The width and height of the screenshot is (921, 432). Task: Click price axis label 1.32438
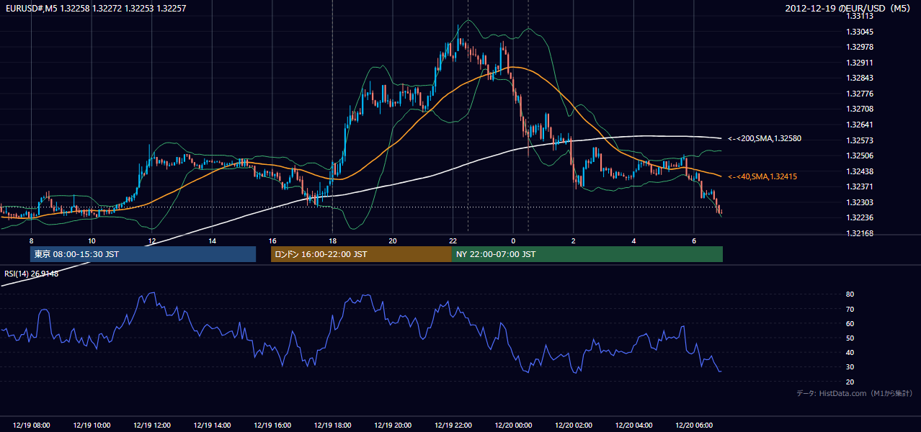coord(860,171)
